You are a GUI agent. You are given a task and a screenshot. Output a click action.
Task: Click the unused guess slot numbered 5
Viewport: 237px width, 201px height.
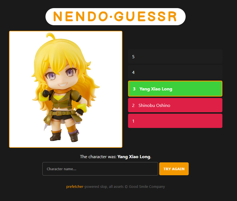point(175,57)
